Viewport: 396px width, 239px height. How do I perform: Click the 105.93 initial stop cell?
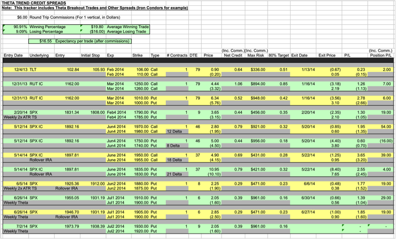(x=99, y=70)
